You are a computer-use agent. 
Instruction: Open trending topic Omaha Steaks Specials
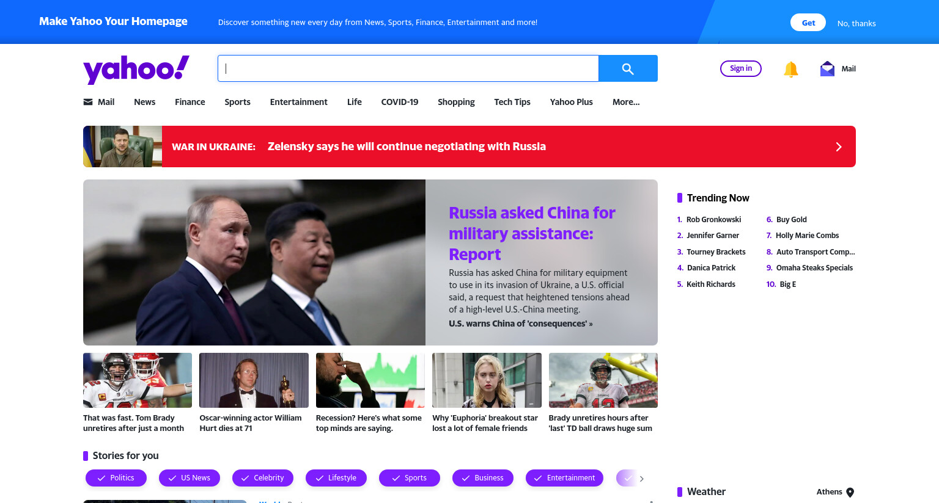(x=814, y=268)
